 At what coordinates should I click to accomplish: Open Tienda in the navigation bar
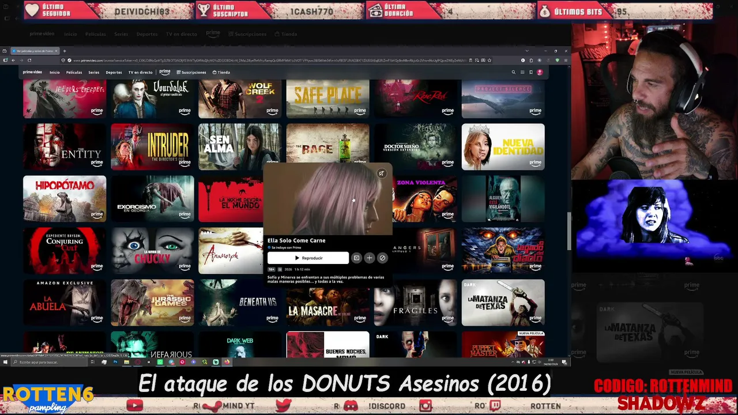tap(221, 72)
